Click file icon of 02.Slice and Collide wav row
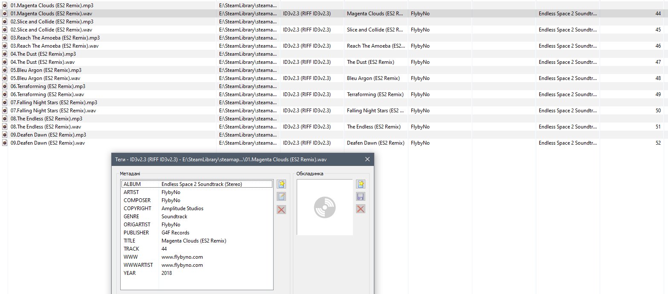This screenshot has width=668, height=294. point(5,30)
